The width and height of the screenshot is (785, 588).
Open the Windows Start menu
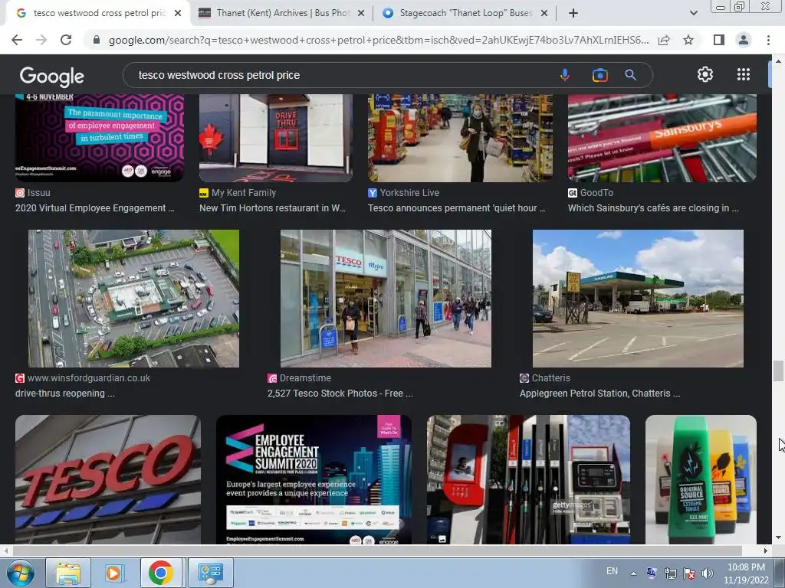click(x=20, y=573)
